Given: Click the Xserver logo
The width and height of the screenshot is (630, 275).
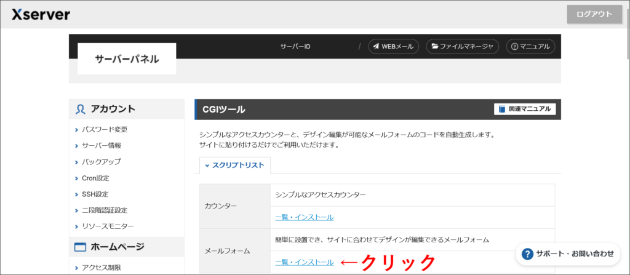Looking at the screenshot, I should pos(41,15).
